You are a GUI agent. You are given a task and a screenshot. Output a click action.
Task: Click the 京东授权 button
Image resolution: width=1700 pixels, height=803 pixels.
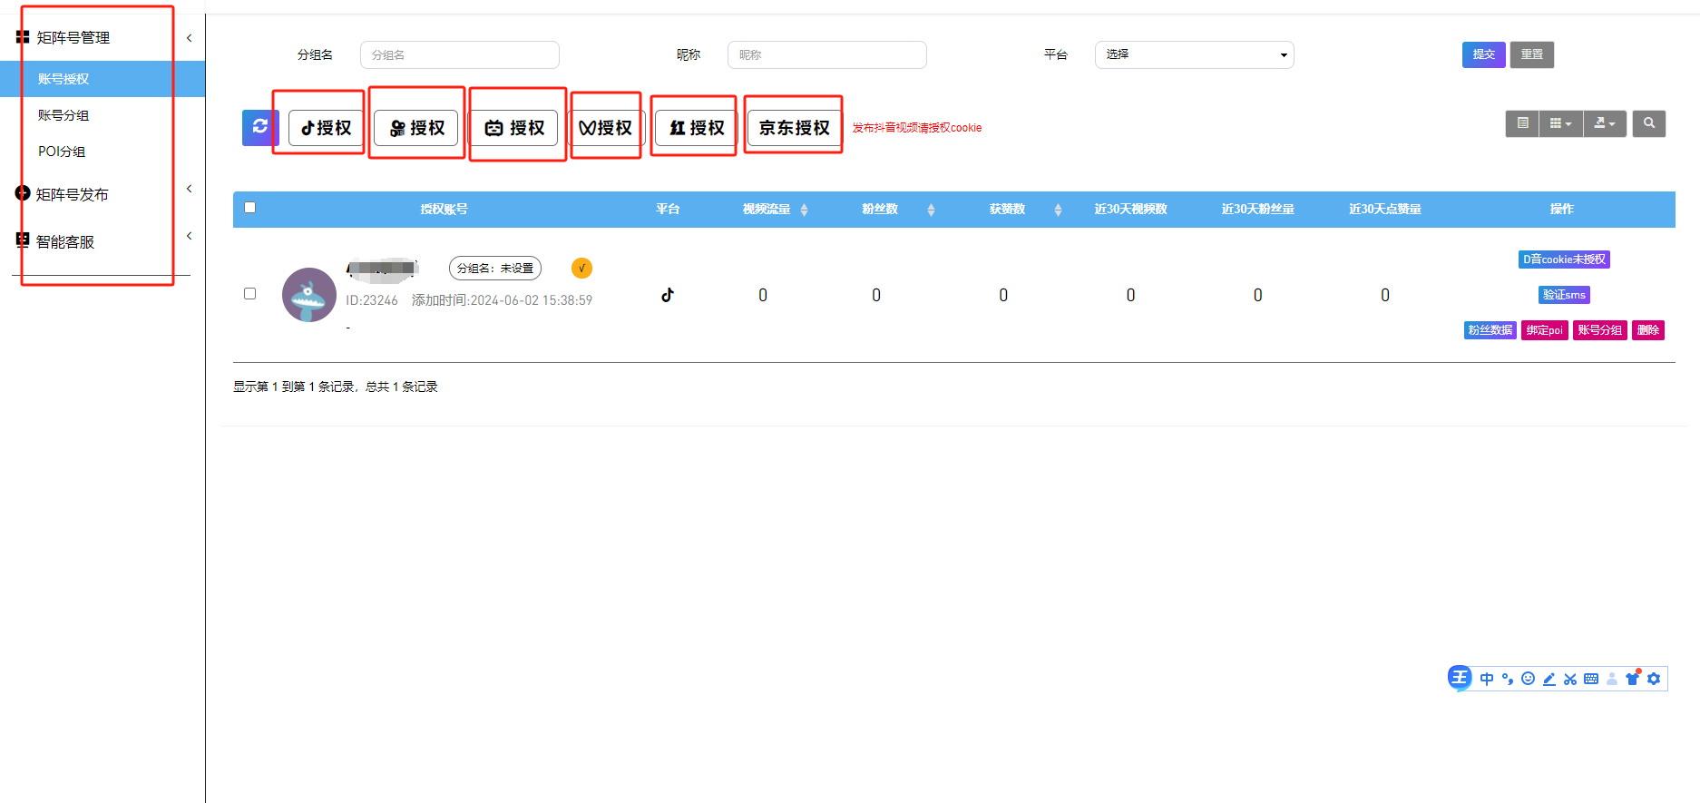pyautogui.click(x=795, y=128)
